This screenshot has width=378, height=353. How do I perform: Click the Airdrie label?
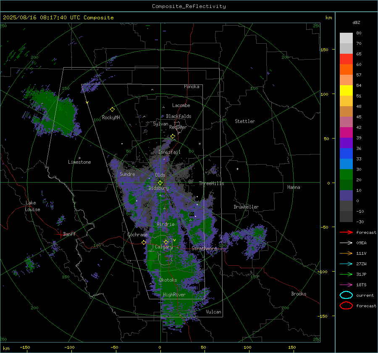pos(165,224)
